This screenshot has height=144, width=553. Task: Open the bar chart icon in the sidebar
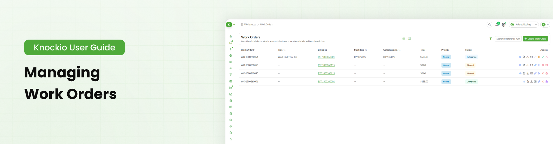coord(231,88)
